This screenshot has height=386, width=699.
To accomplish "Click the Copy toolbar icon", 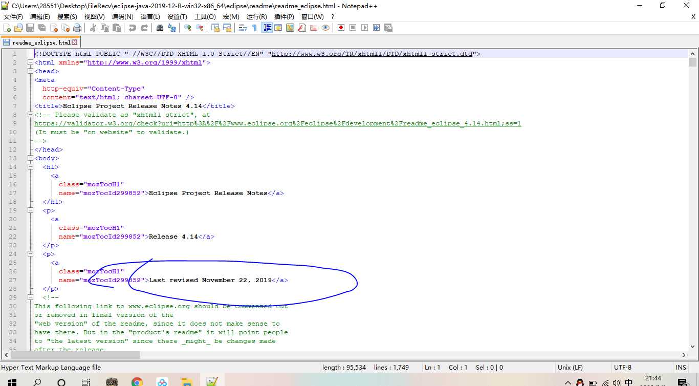I will 105,28.
